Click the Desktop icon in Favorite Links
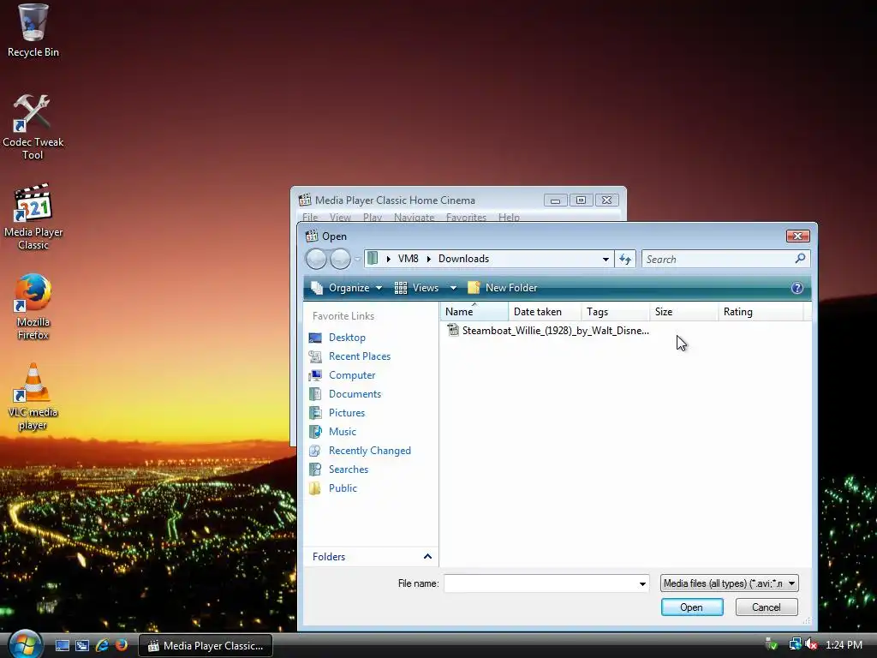Image resolution: width=877 pixels, height=658 pixels. point(315,338)
